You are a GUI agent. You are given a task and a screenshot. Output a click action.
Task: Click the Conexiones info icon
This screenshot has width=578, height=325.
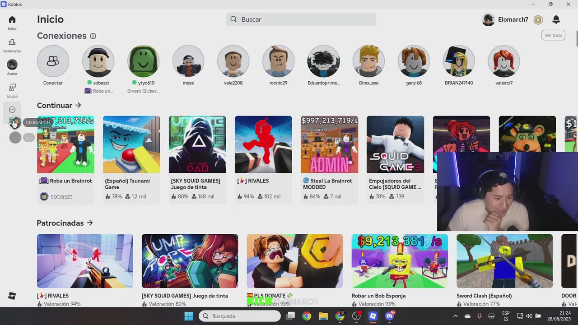coord(93,36)
